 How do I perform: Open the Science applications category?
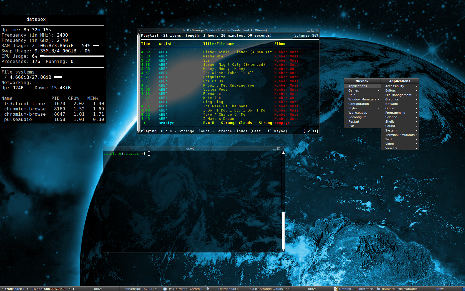coord(399,117)
